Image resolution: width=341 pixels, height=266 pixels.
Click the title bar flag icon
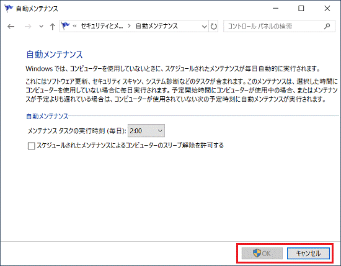pyautogui.click(x=9, y=9)
